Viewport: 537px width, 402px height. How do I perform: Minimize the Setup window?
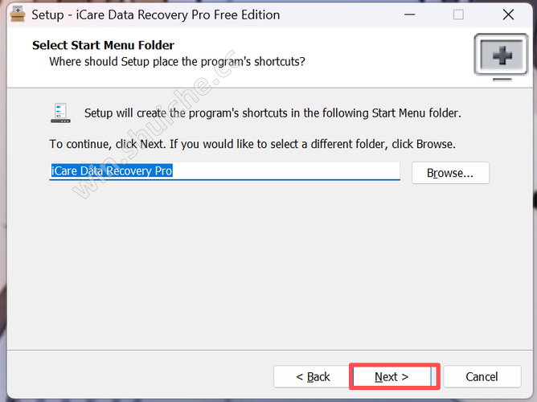[x=408, y=14]
